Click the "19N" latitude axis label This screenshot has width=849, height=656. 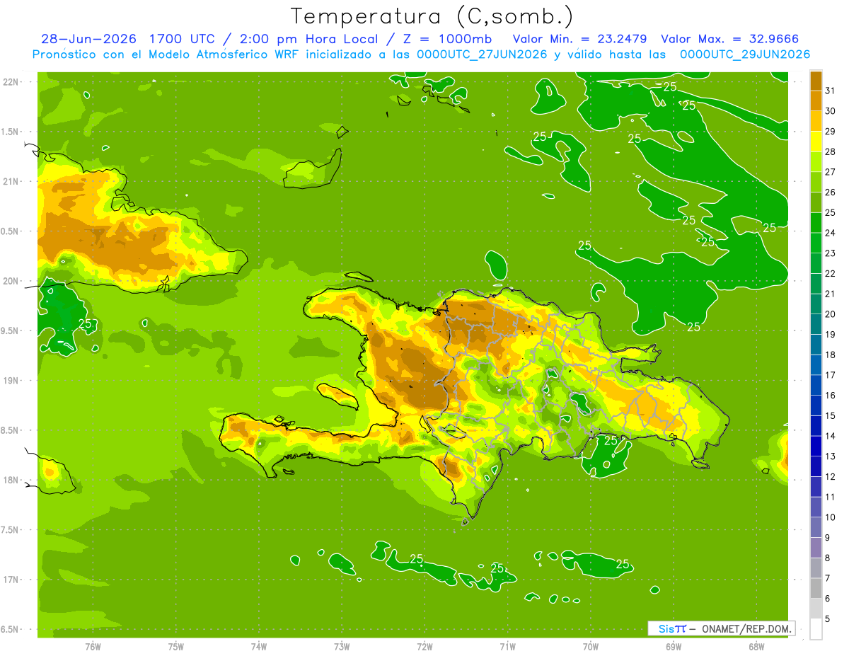tap(11, 381)
